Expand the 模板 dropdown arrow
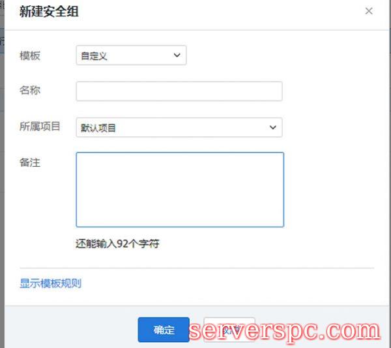The height and width of the screenshot is (348, 391). click(x=177, y=55)
